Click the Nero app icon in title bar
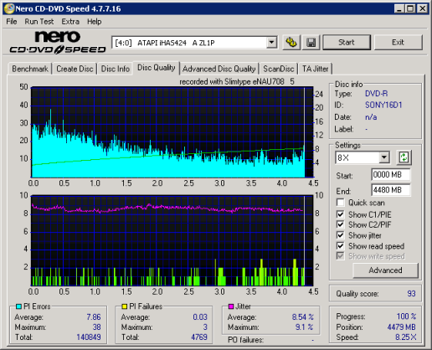The image size is (432, 350). coord(9,8)
